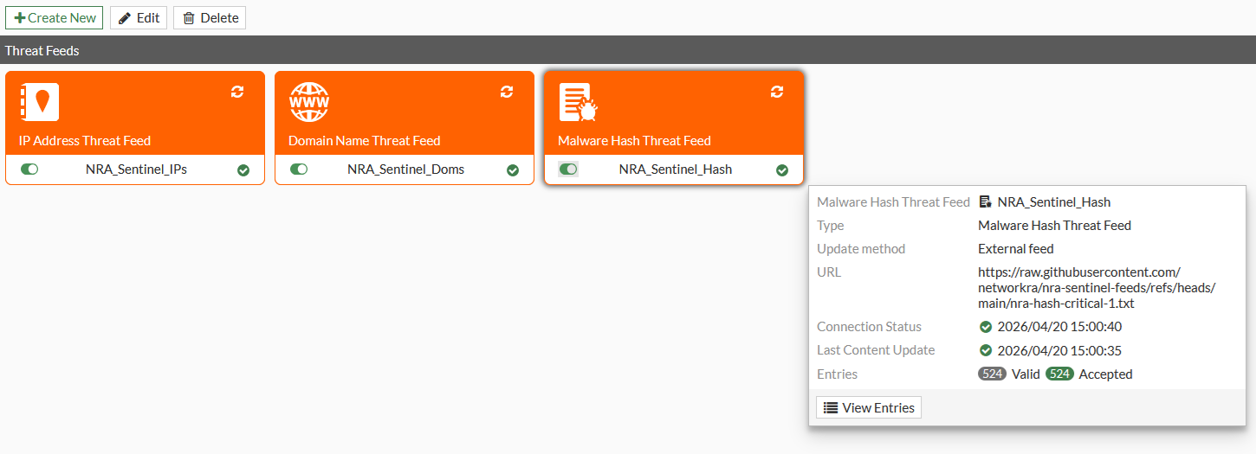Click the 524 Accepted entries badge

[x=1059, y=374]
